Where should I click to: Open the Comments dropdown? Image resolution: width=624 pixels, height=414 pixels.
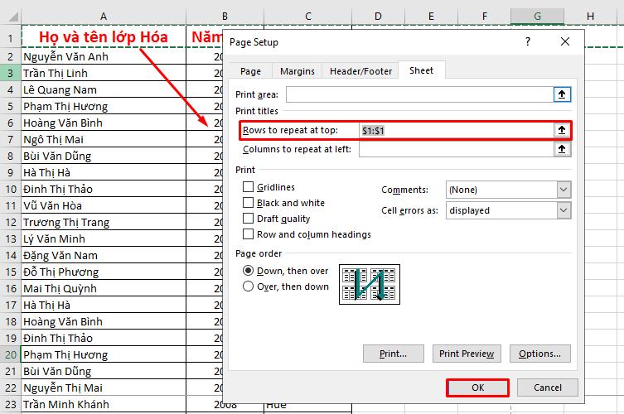click(x=564, y=190)
